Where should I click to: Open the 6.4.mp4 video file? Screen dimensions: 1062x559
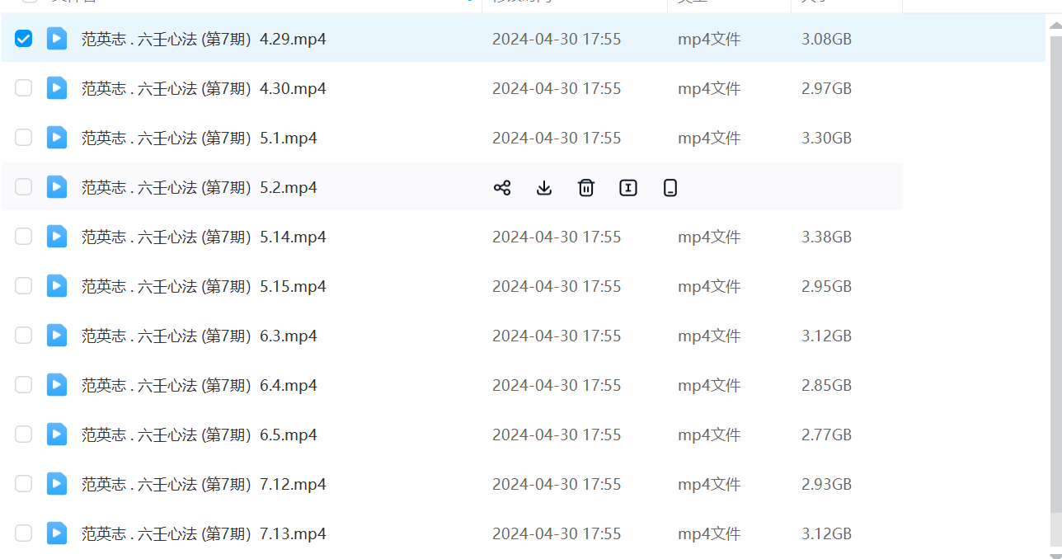(199, 385)
